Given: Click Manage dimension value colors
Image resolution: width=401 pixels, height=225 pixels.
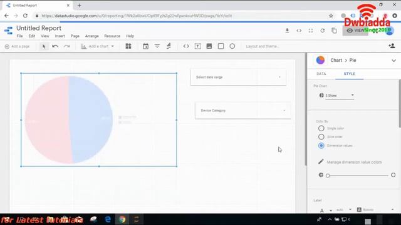Looking at the screenshot, I should click(x=354, y=162).
